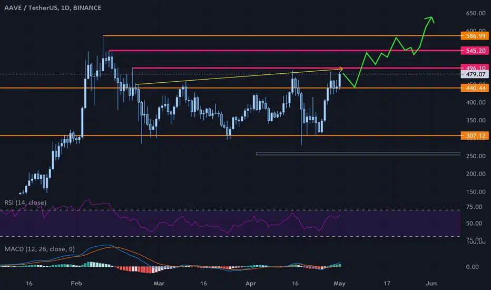Click the 496.10 resistance price label

click(475, 67)
